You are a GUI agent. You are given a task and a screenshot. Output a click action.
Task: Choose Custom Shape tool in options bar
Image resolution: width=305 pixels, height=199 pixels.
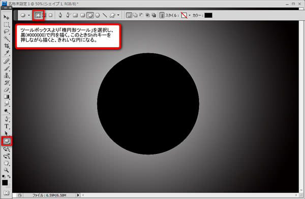point(112,15)
